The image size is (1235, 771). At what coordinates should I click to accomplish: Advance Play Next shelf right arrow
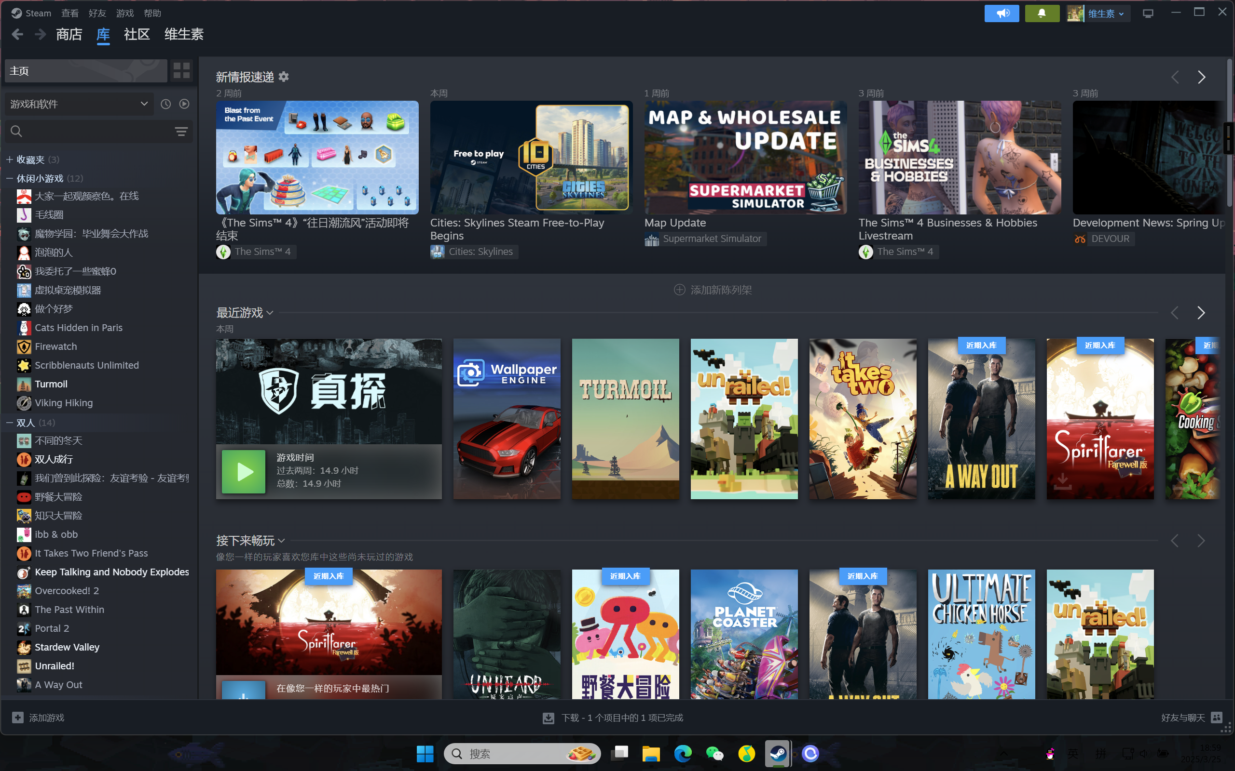click(x=1201, y=541)
